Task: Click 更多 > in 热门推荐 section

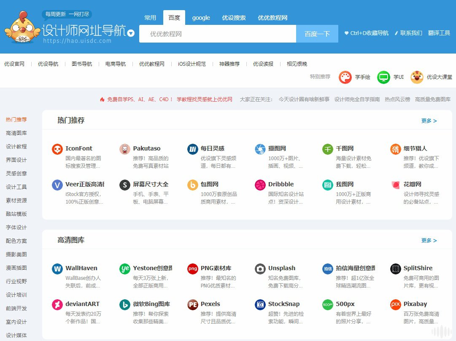Action: click(x=429, y=121)
